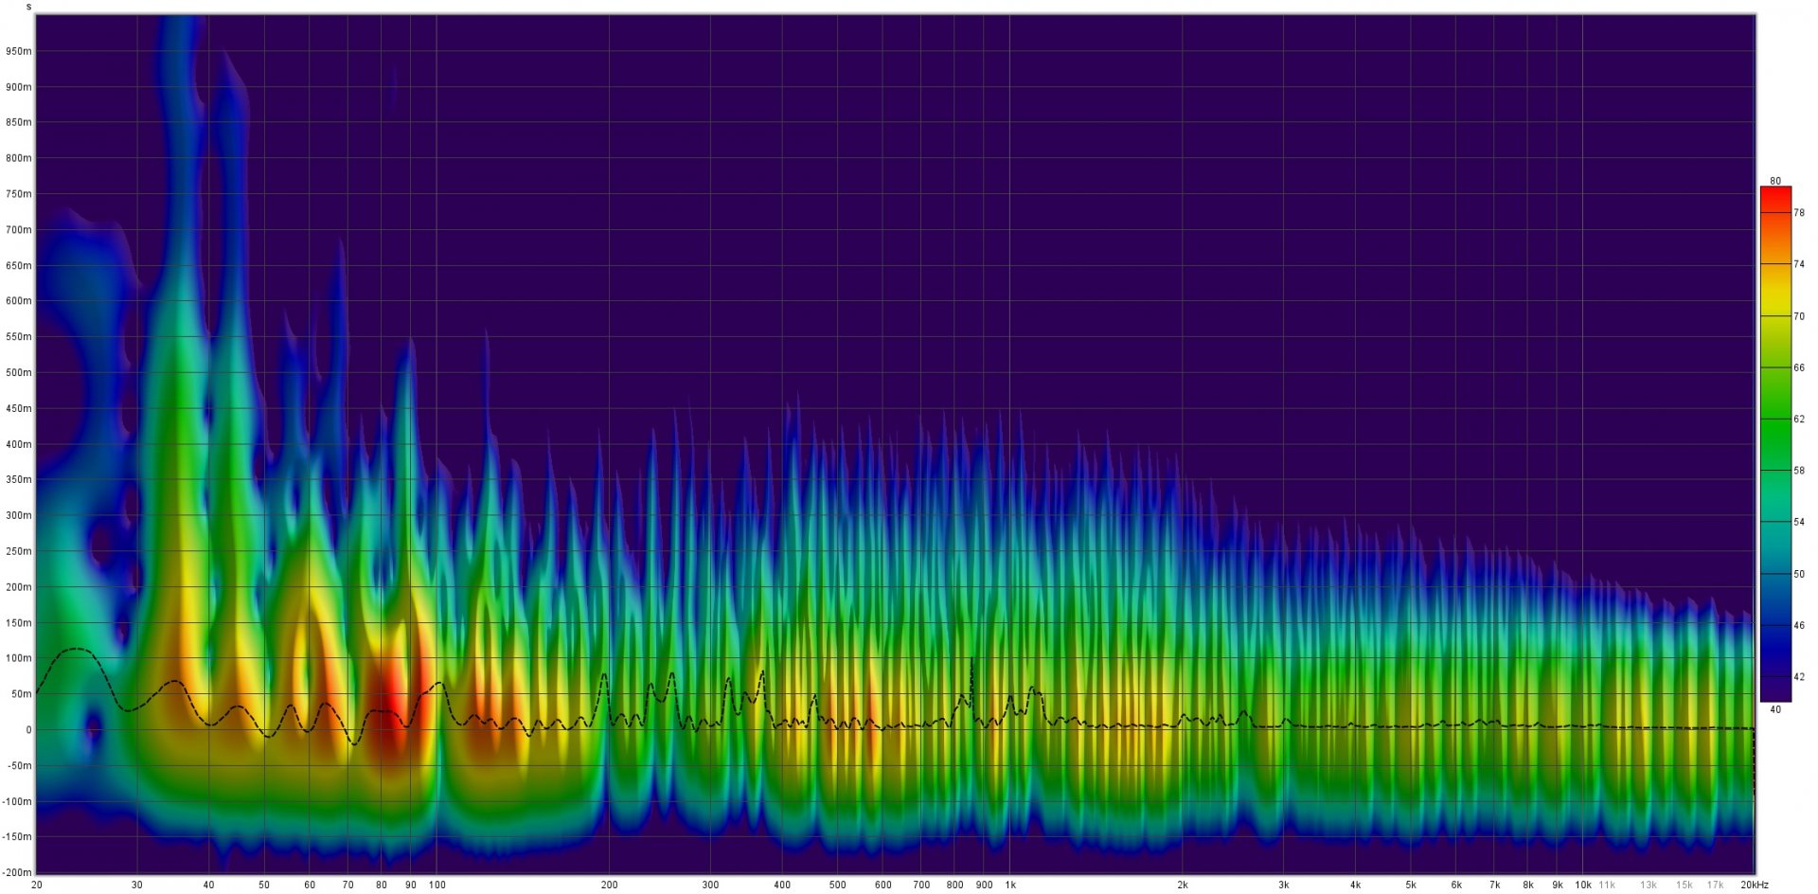Click the -200m label on time axis
The image size is (1818, 894).
(x=17, y=872)
